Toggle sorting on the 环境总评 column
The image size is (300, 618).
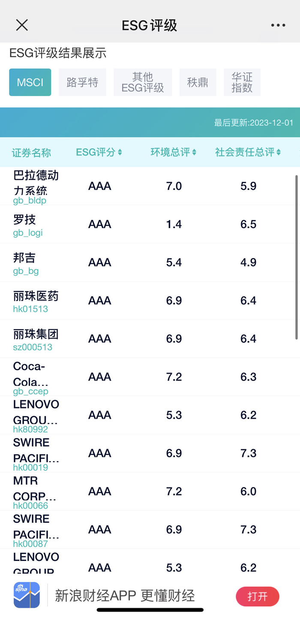(x=173, y=152)
